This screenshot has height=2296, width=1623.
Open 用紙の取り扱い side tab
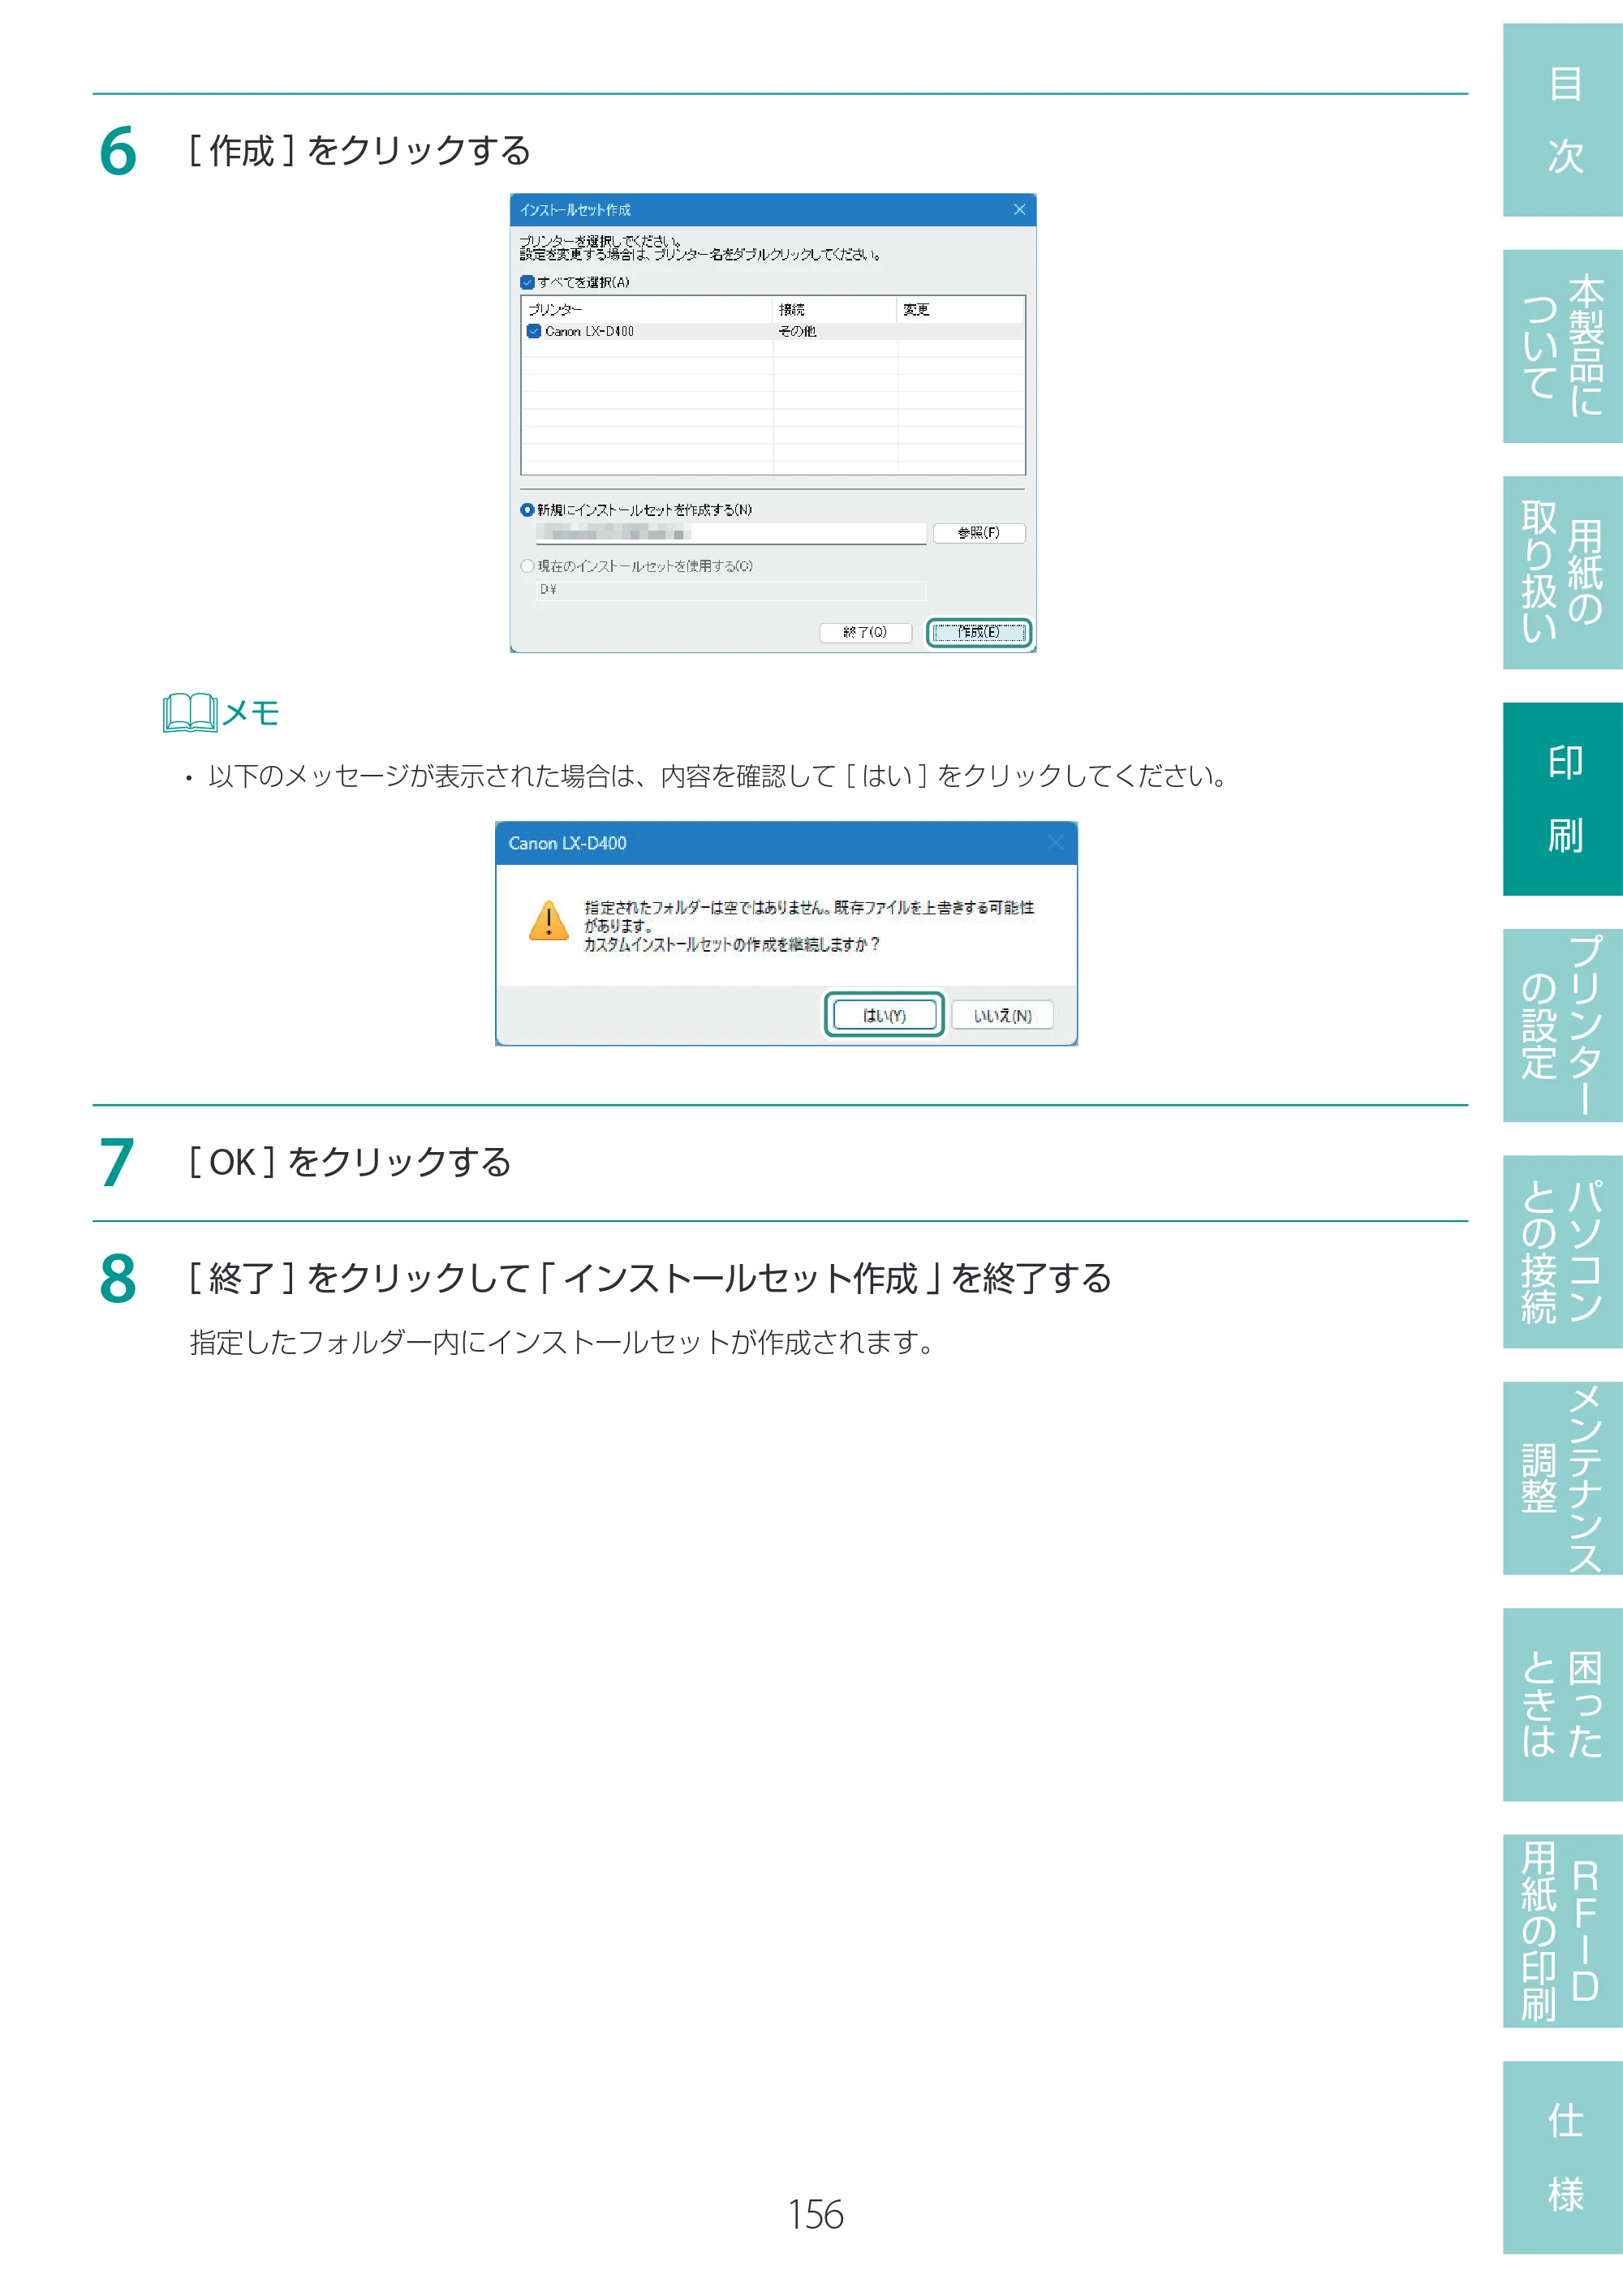(x=1562, y=572)
